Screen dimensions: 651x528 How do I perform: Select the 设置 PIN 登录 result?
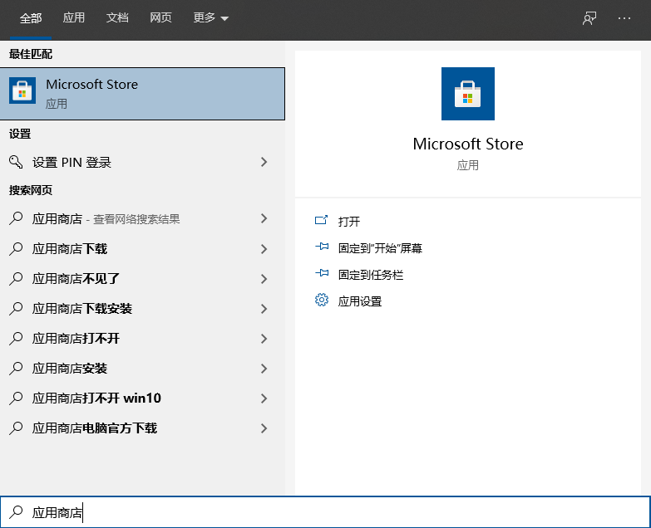(142, 162)
